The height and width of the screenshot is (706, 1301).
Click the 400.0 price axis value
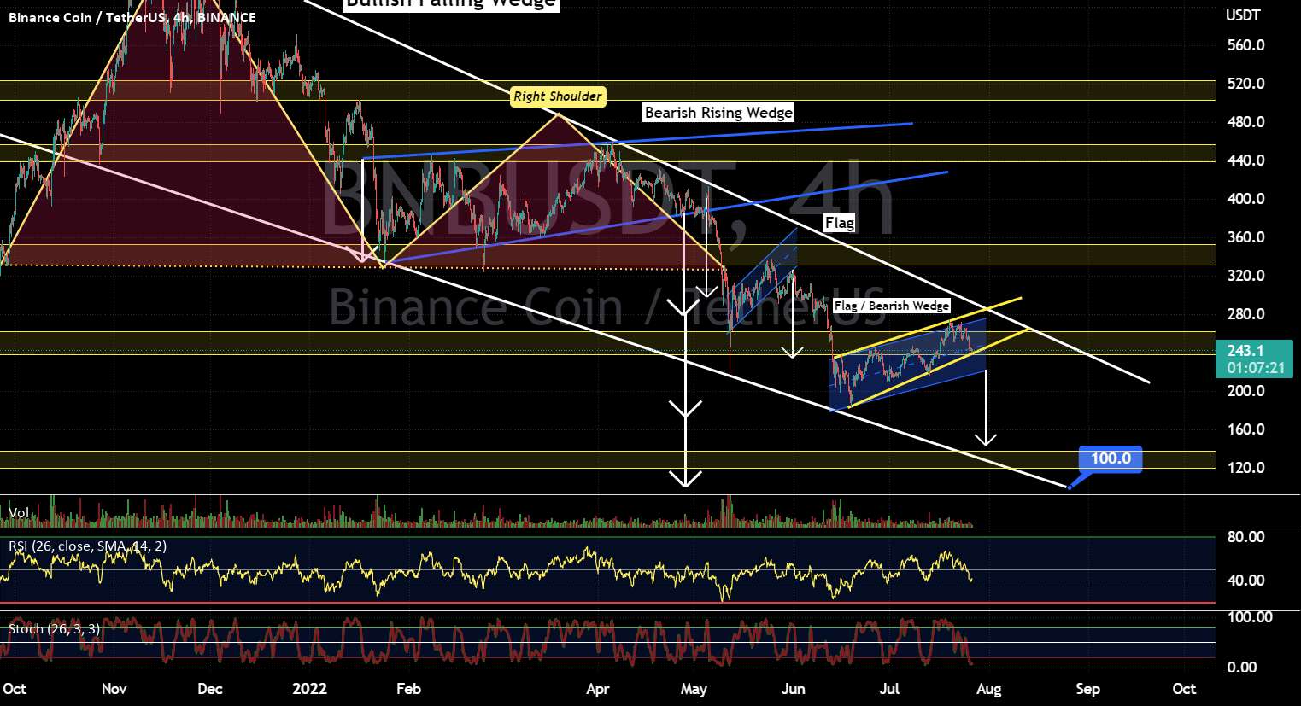tap(1245, 199)
